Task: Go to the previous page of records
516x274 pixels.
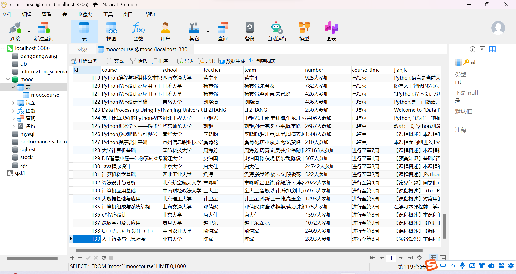Action: 382,258
